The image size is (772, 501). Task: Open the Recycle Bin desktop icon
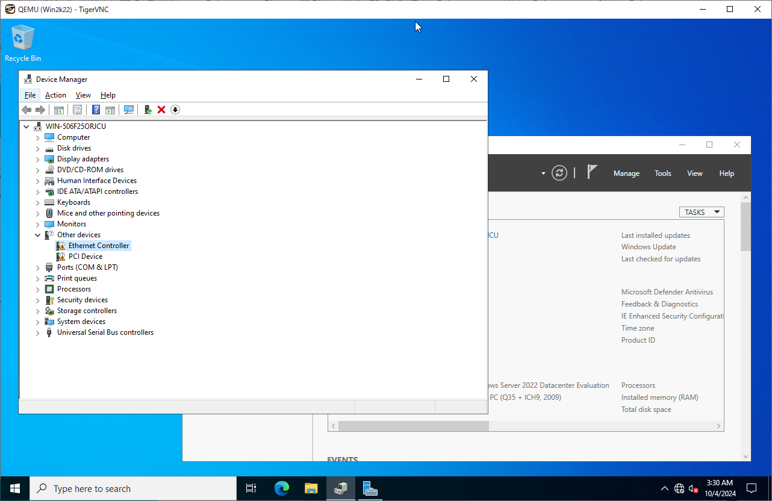coord(23,43)
